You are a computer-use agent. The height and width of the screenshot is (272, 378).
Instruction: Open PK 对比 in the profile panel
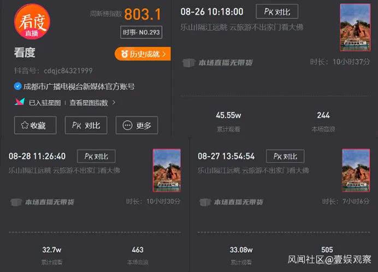tap(86, 126)
